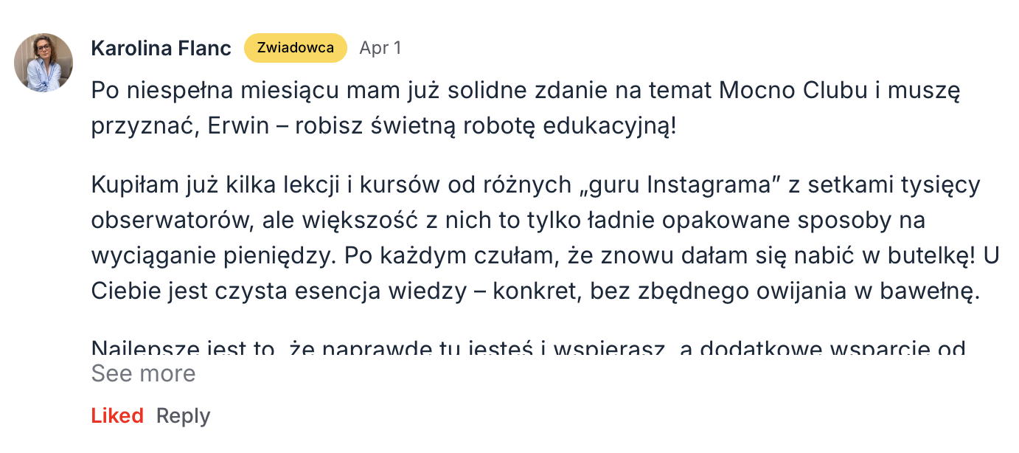Click Karolina Flanc's profile avatar photo

pyautogui.click(x=44, y=63)
